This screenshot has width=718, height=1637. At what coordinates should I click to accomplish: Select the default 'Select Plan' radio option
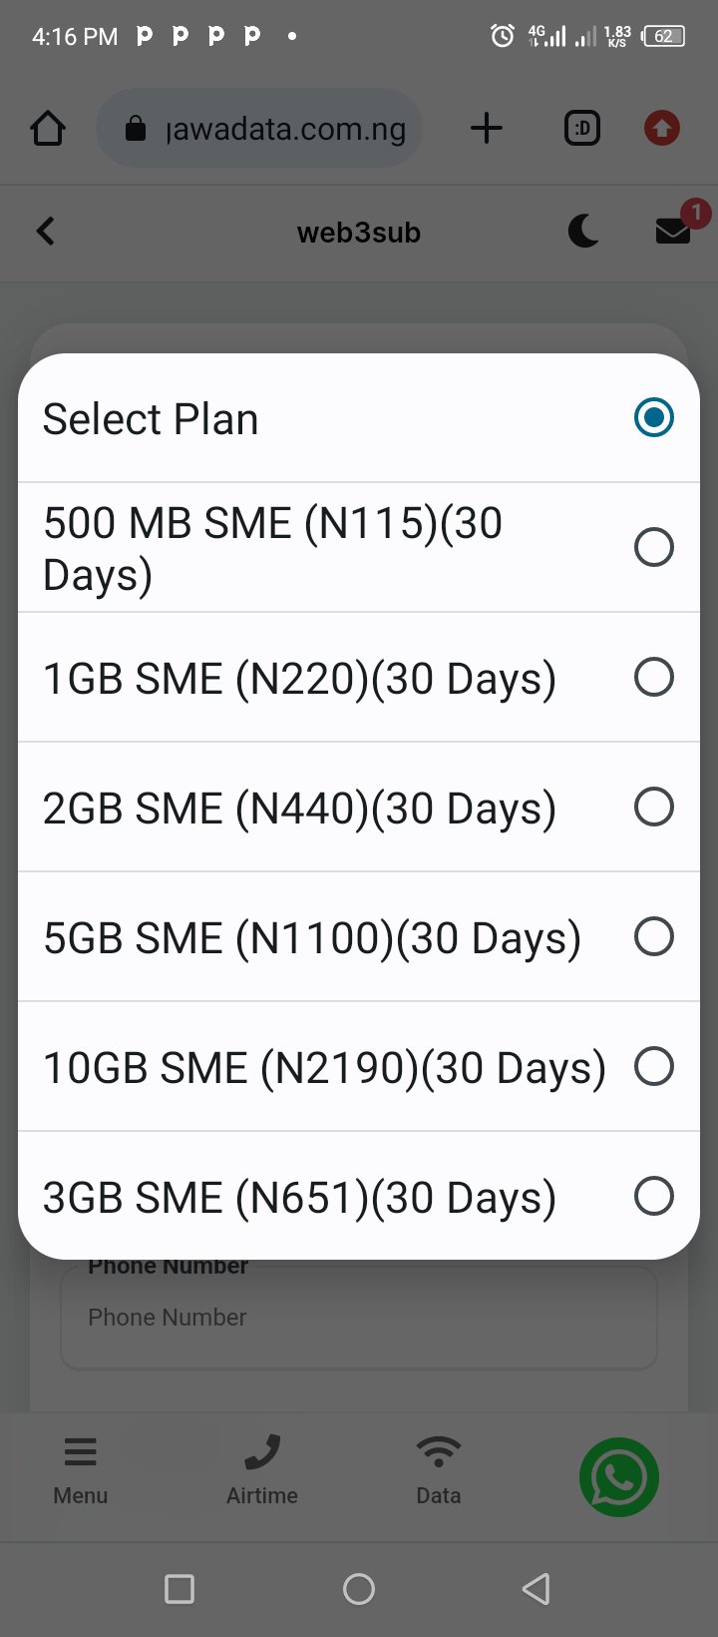click(x=653, y=417)
